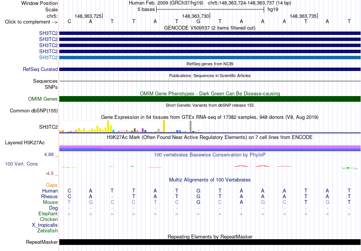The width and height of the screenshot is (361, 251).
Task: Click the gap dash in the Rhesus row
Action: point(112,197)
